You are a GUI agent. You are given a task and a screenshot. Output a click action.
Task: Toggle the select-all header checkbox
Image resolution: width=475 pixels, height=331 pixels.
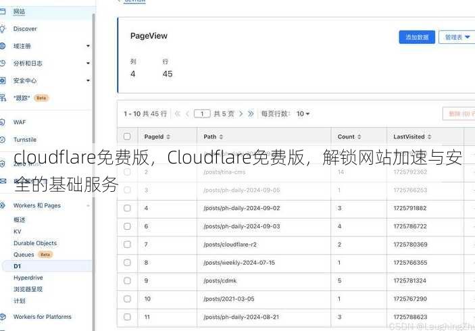(127, 136)
